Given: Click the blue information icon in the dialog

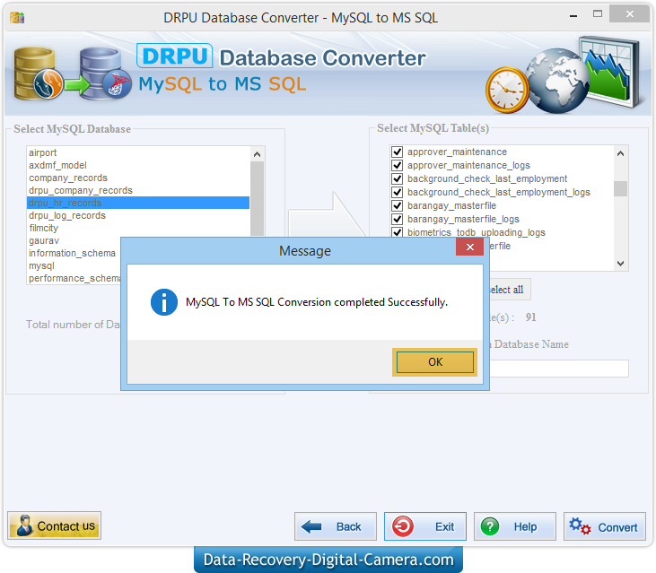Looking at the screenshot, I should point(164,302).
